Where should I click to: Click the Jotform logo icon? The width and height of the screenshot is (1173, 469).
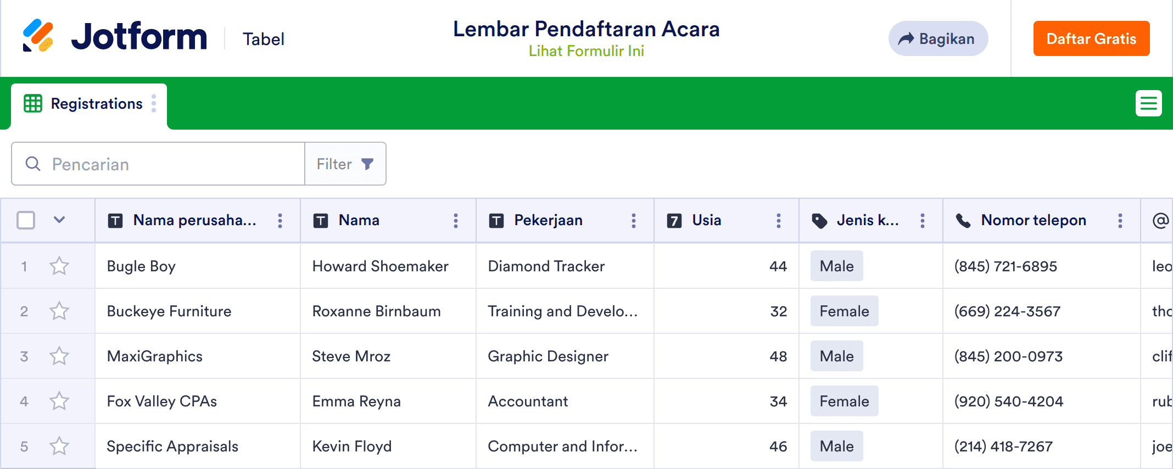tap(38, 36)
